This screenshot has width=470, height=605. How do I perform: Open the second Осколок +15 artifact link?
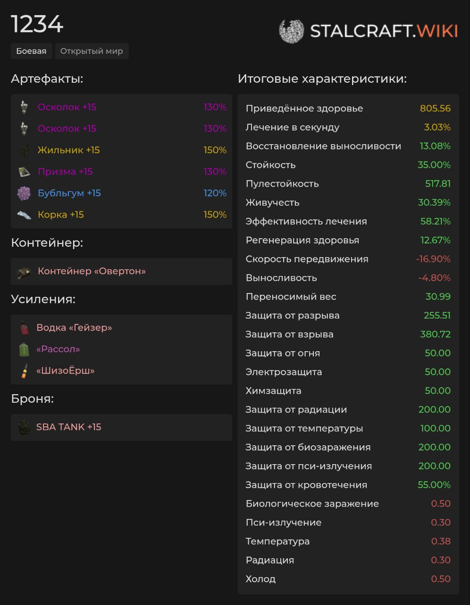coord(67,129)
